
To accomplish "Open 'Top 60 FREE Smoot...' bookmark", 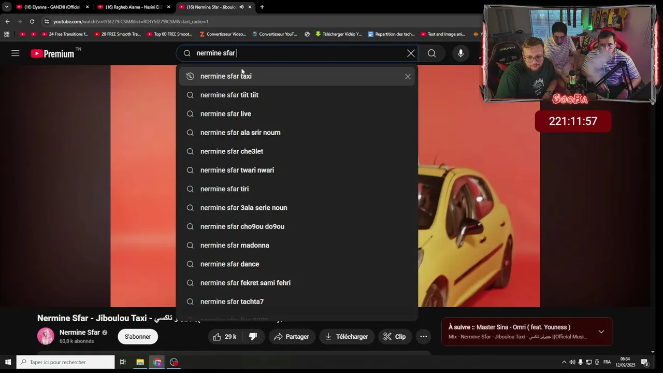I will pyautogui.click(x=169, y=34).
